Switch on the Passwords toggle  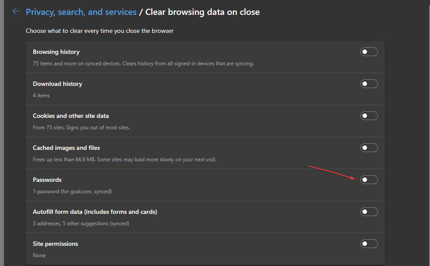(369, 180)
